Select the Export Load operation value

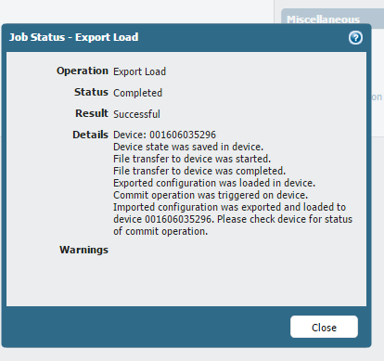pyautogui.click(x=139, y=71)
